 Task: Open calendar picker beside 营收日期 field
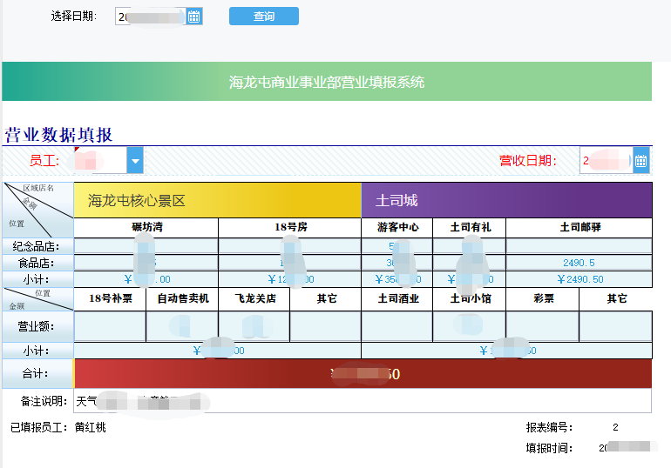click(640, 161)
